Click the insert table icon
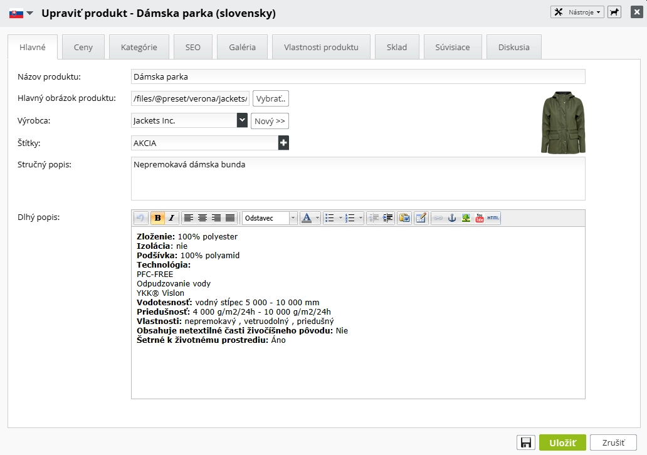The image size is (647, 455). 421,218
